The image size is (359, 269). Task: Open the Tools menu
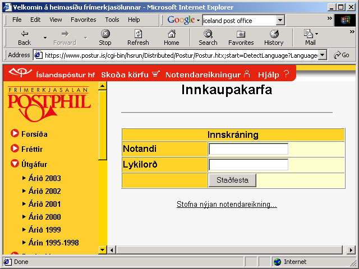pos(112,20)
